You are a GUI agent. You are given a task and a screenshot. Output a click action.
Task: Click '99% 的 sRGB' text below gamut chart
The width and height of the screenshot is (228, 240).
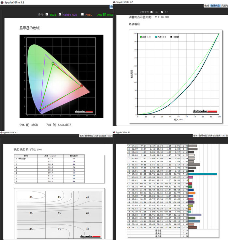[x=29, y=125]
